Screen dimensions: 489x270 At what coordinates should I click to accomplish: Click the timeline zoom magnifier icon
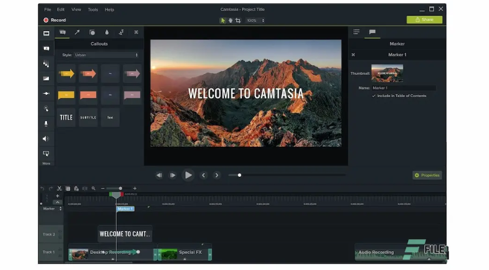[93, 188]
